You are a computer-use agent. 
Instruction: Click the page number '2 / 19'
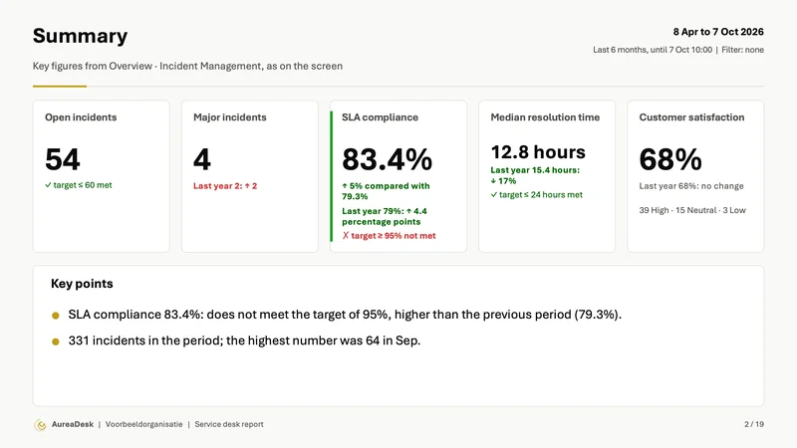754,425
